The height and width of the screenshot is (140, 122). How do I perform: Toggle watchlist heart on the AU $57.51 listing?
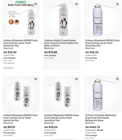36,79
